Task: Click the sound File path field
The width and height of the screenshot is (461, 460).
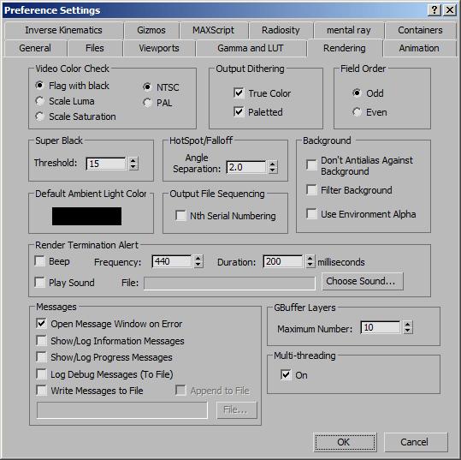Action: 229,284
